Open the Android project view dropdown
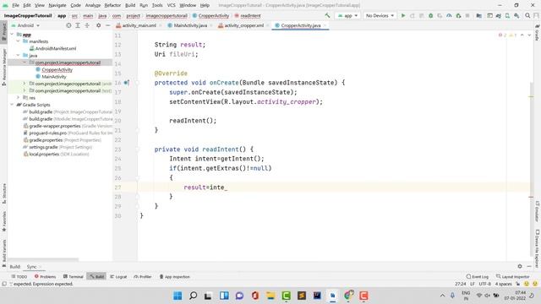The height and width of the screenshot is (304, 541). [x=25, y=25]
